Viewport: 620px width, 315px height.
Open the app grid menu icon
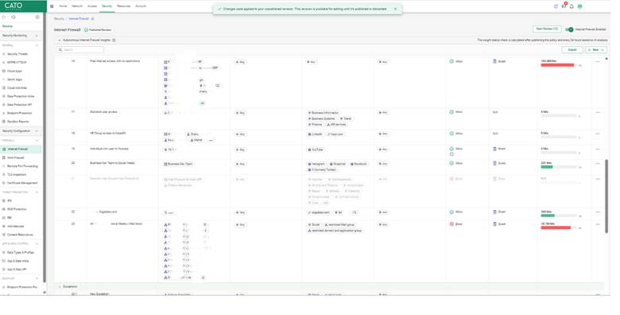52,6
